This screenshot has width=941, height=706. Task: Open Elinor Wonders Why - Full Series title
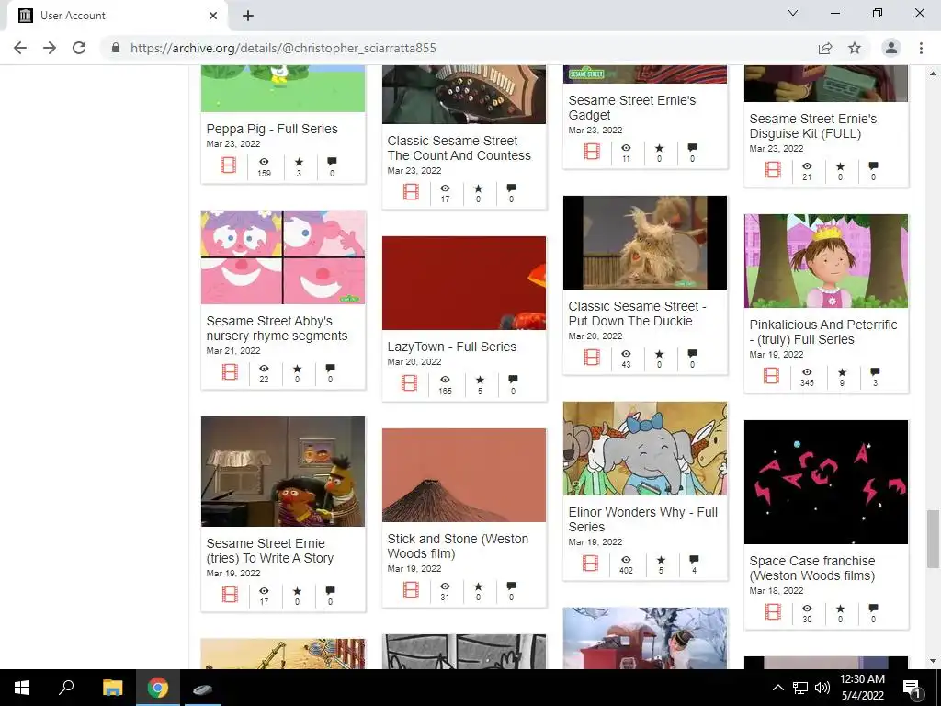[642, 519]
